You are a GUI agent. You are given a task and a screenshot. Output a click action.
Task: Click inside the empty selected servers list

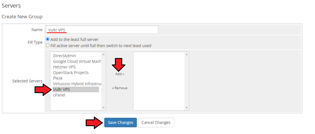159,81
